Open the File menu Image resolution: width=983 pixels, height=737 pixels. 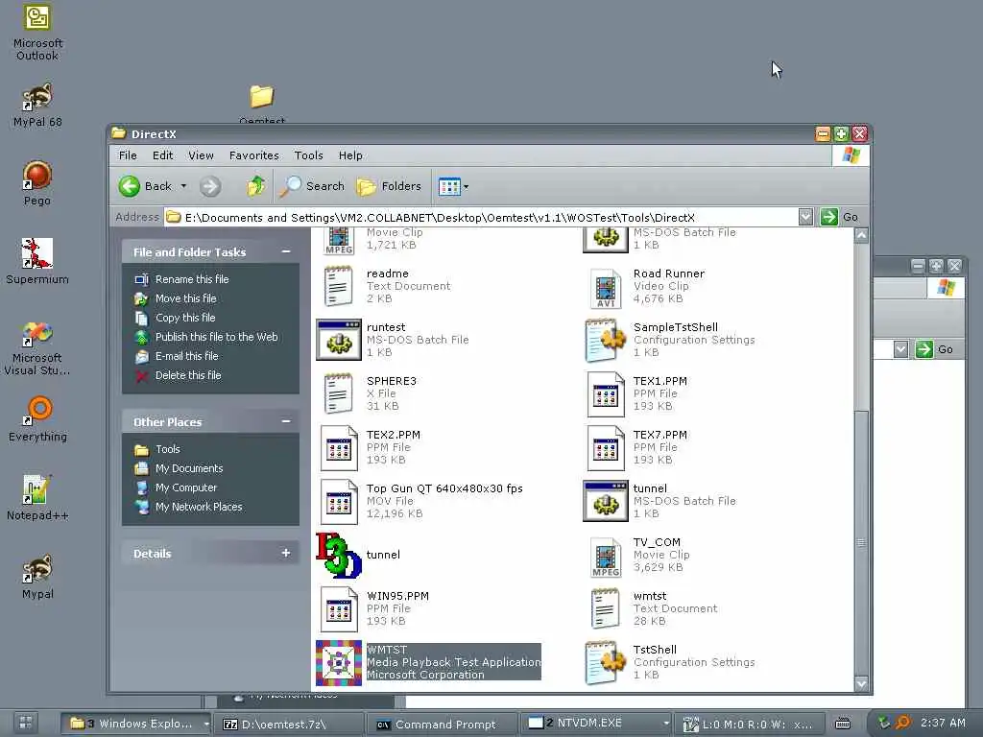[128, 155]
